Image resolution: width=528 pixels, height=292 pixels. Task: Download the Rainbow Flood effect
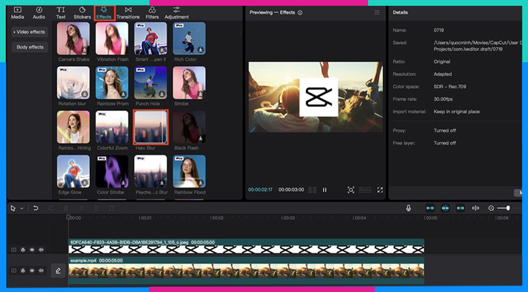tap(200, 182)
